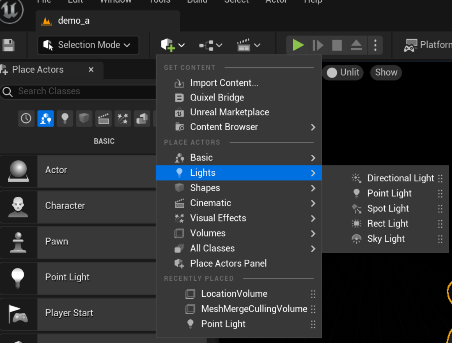Select Point Light row in Place Actors panel
The width and height of the screenshot is (452, 343).
(78, 278)
